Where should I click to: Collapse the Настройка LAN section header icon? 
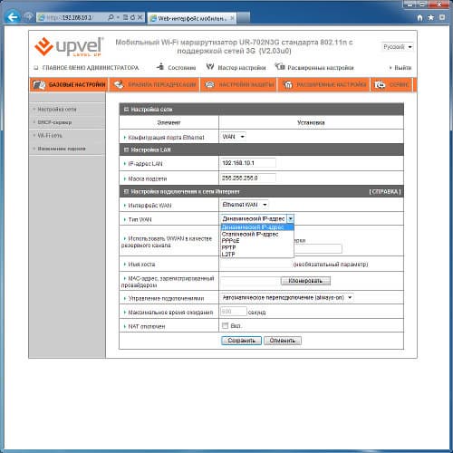point(126,149)
